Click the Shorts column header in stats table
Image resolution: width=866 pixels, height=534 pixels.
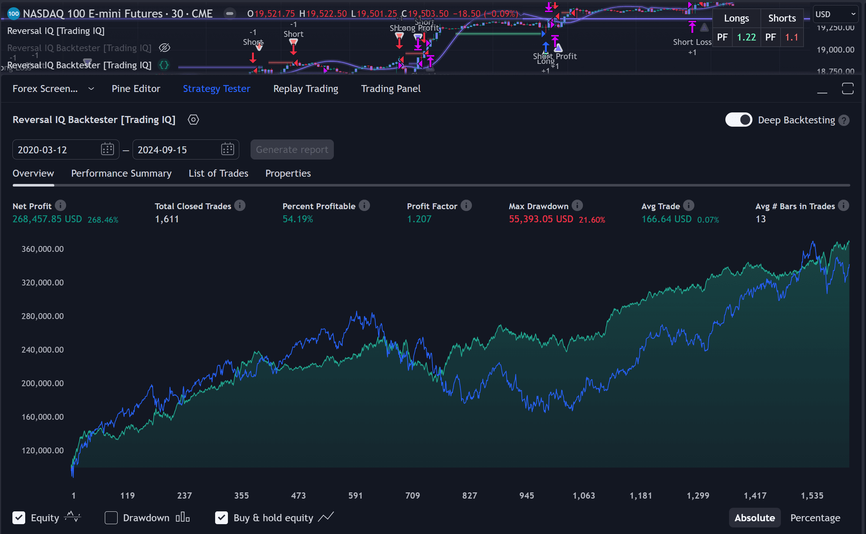[x=782, y=18]
